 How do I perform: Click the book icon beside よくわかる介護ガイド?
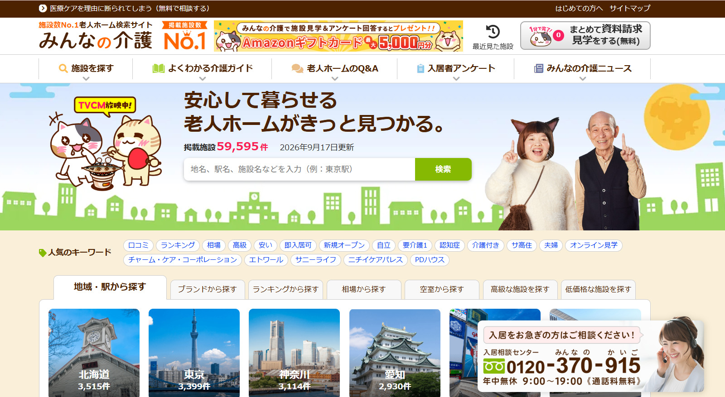tap(159, 68)
